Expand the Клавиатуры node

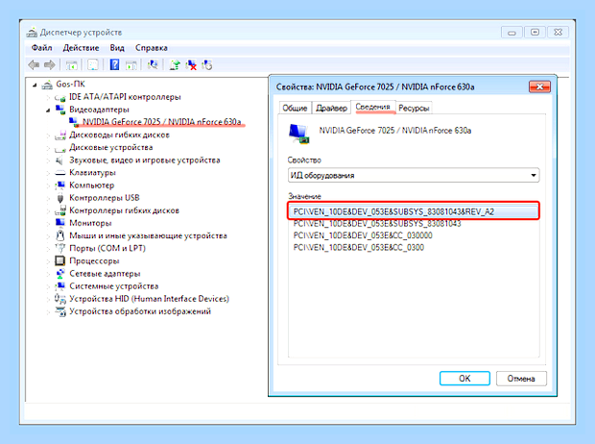point(48,173)
